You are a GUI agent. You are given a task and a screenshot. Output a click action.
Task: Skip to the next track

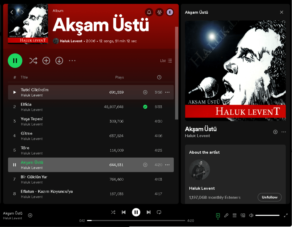click(x=148, y=212)
